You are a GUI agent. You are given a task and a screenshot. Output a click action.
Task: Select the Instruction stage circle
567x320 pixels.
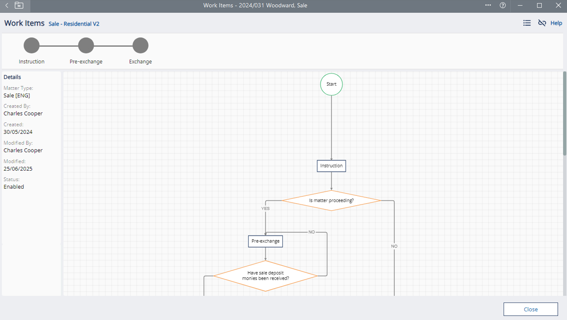coord(31,45)
